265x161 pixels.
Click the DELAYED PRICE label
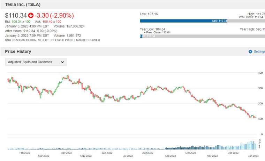tap(62, 40)
